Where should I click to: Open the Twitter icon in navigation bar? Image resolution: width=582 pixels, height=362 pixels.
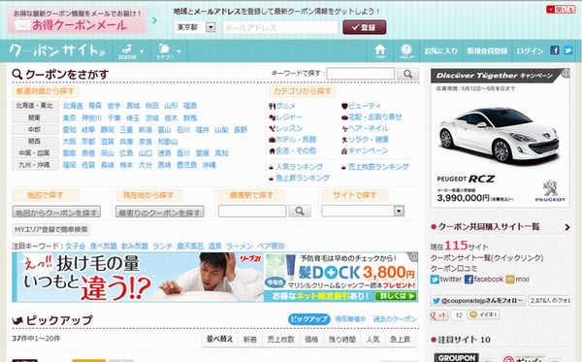tap(567, 50)
